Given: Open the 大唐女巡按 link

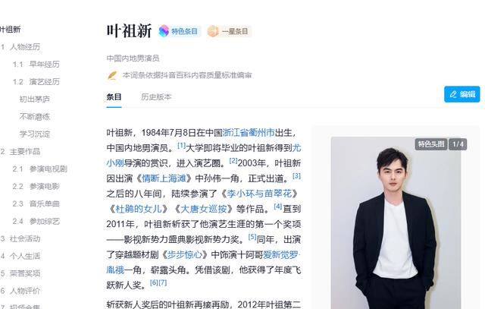Looking at the screenshot, I should (x=203, y=209).
